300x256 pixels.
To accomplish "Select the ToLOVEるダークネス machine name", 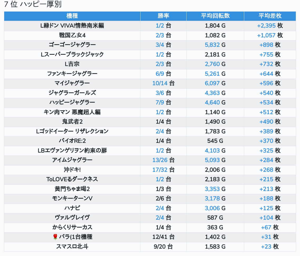I will (72, 179).
